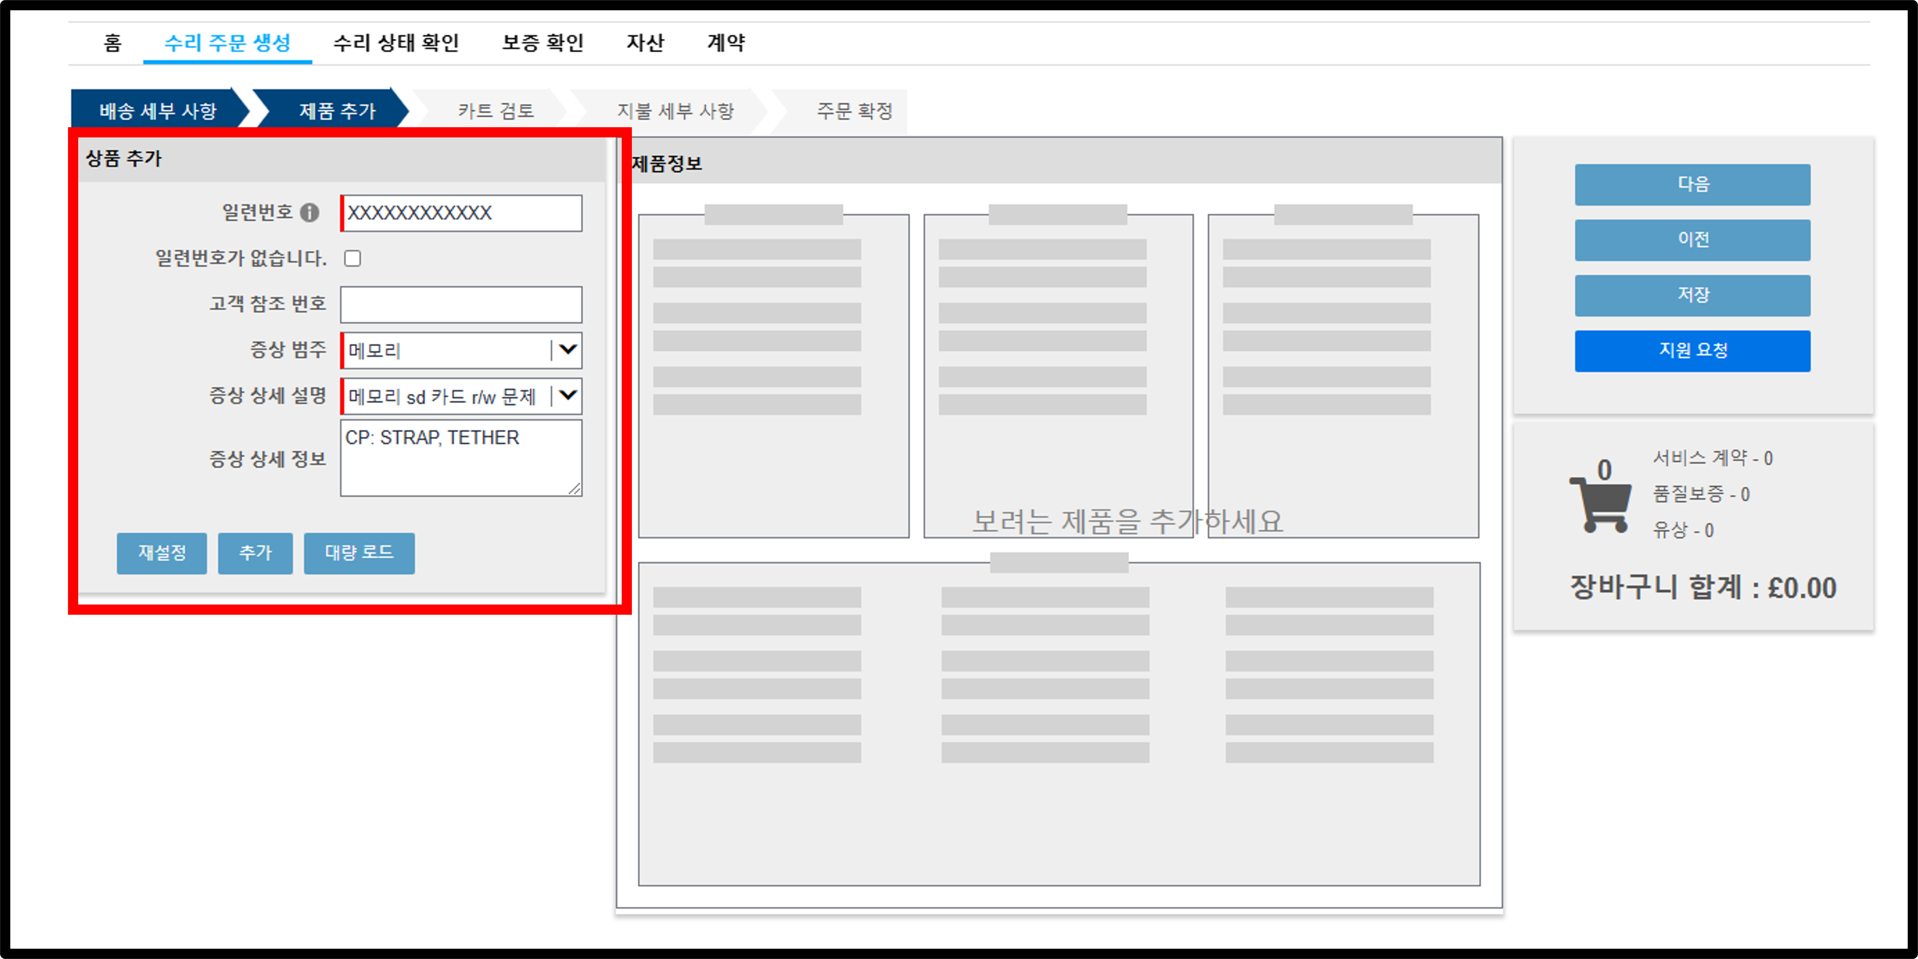Select the 지불 세부 사항 step

tap(675, 111)
